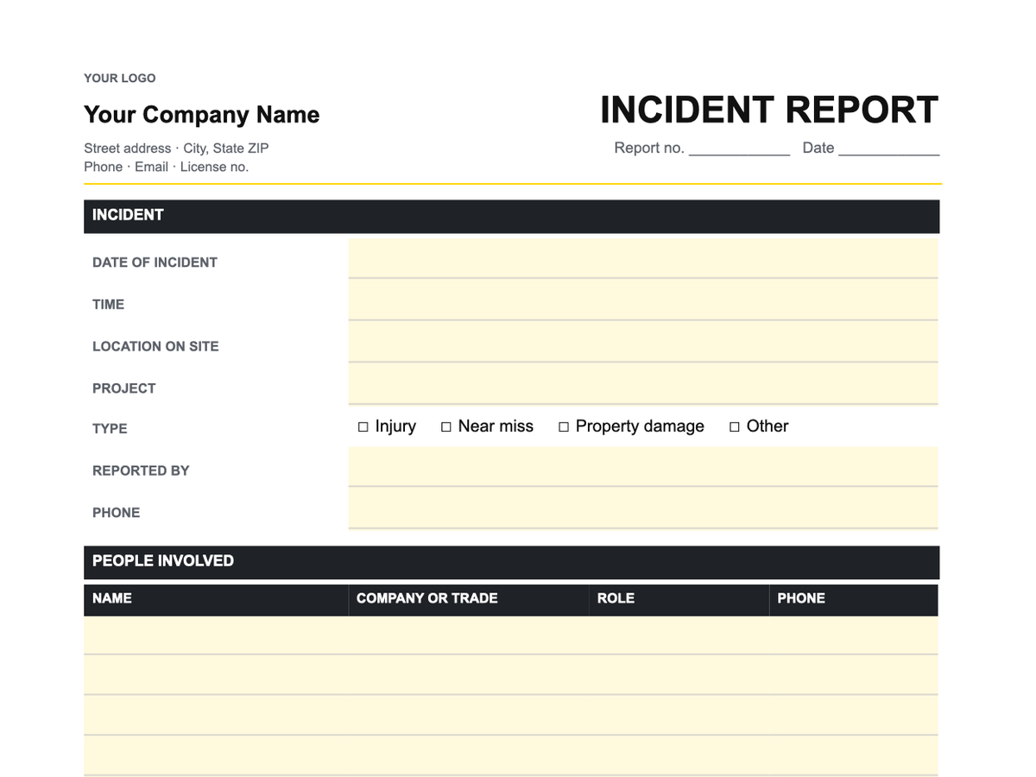Screen dimensions: 1036x777
Task: Click the PHONE column header
Action: [854, 600]
